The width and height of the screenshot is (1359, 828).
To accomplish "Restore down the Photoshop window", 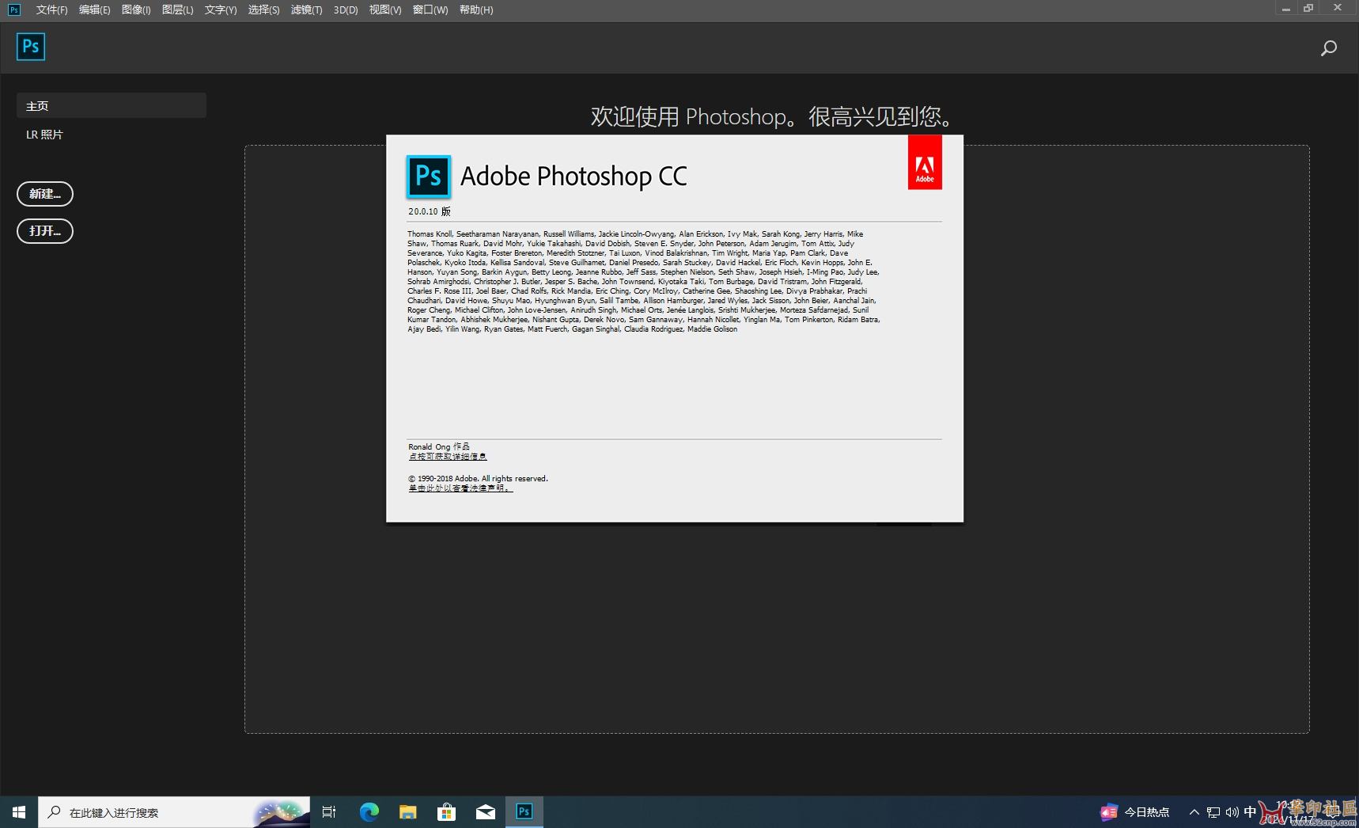I will (1308, 9).
